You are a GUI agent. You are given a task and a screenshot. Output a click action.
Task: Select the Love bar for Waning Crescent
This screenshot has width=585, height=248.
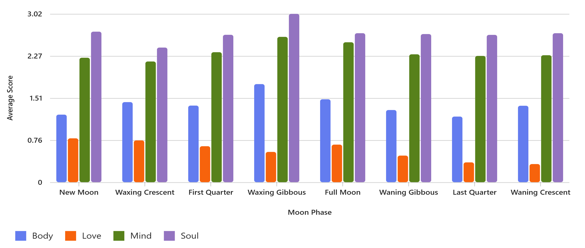(534, 173)
